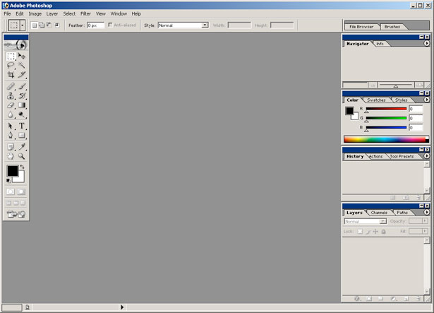
Task: Swap foreground and background colors
Action: (x=22, y=167)
